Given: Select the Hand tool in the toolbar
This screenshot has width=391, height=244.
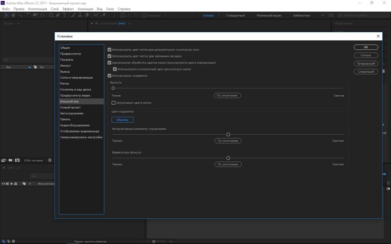Looking at the screenshot, I should [x=13, y=15].
